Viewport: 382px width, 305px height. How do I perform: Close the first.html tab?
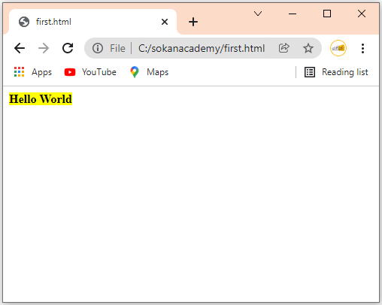click(165, 22)
